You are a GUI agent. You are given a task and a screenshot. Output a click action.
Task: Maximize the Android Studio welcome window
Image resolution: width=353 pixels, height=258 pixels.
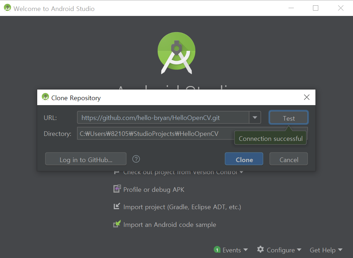pyautogui.click(x=316, y=8)
